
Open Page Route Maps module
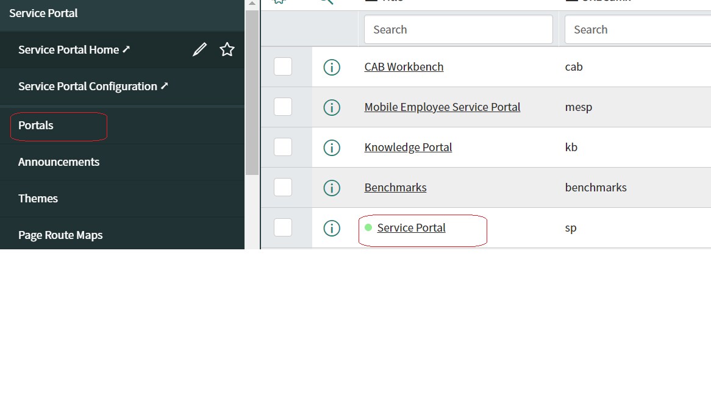pos(60,235)
